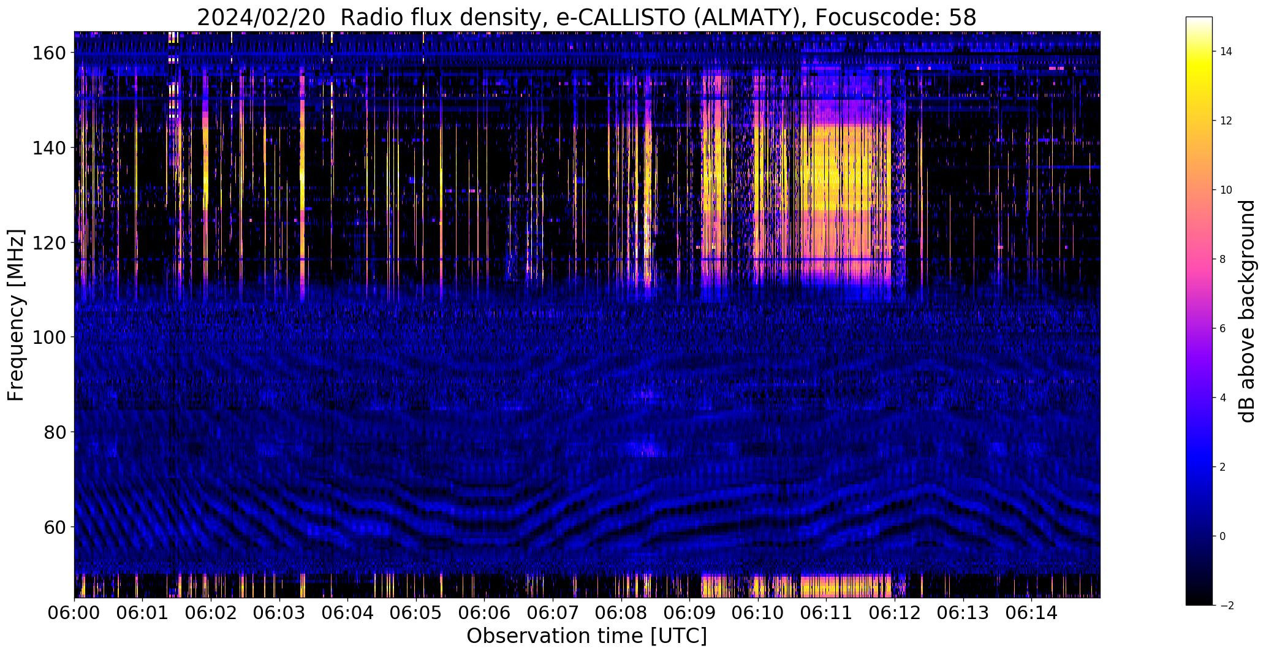Click the 8 colorbar tick label
This screenshot has width=1266, height=654.
click(x=1222, y=259)
